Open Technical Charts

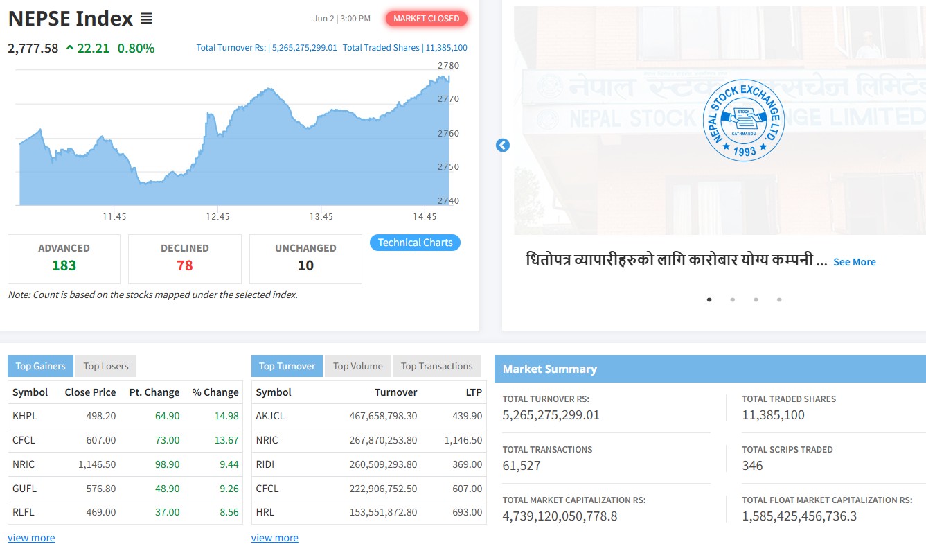pos(415,243)
